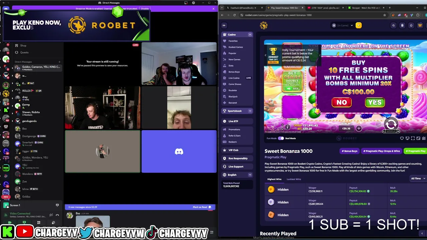The height and width of the screenshot is (240, 427).
Task: Switch to Highest Wins tab
Action: [x=274, y=179]
